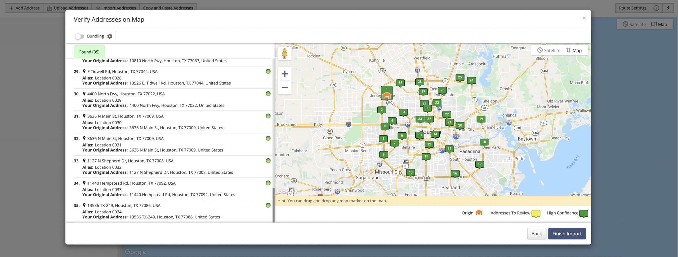Click the Origin legend icon
The height and width of the screenshot is (257, 678).
point(479,213)
